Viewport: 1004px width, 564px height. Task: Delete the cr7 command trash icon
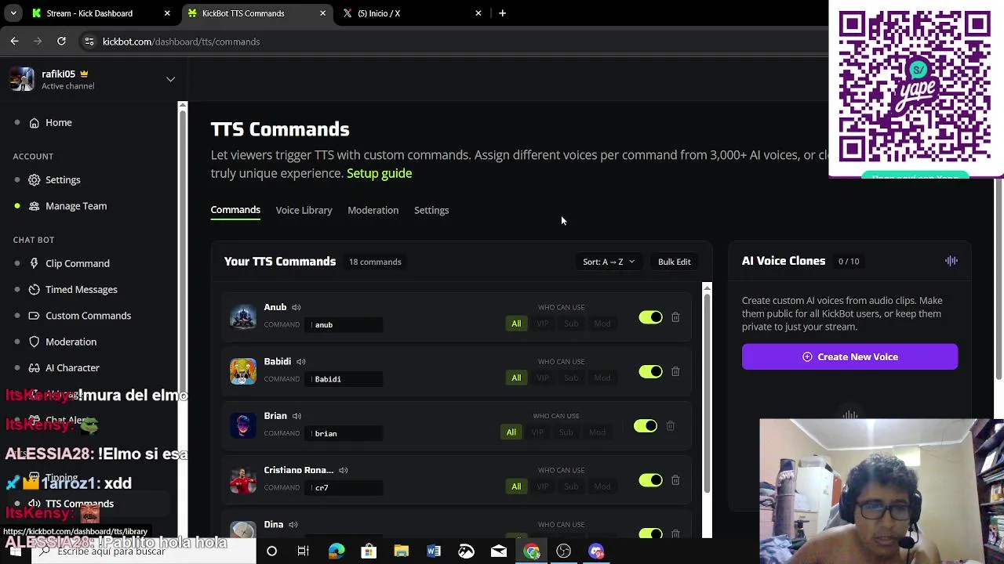tap(675, 480)
